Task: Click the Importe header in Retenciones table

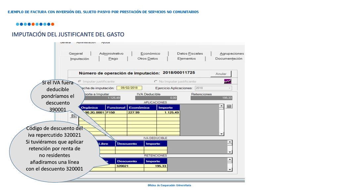Action: pyautogui.click(x=156, y=161)
